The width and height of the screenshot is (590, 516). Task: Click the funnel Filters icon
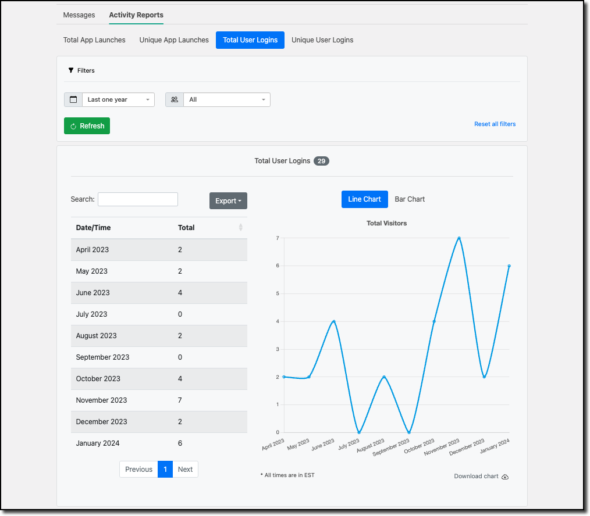(x=71, y=70)
